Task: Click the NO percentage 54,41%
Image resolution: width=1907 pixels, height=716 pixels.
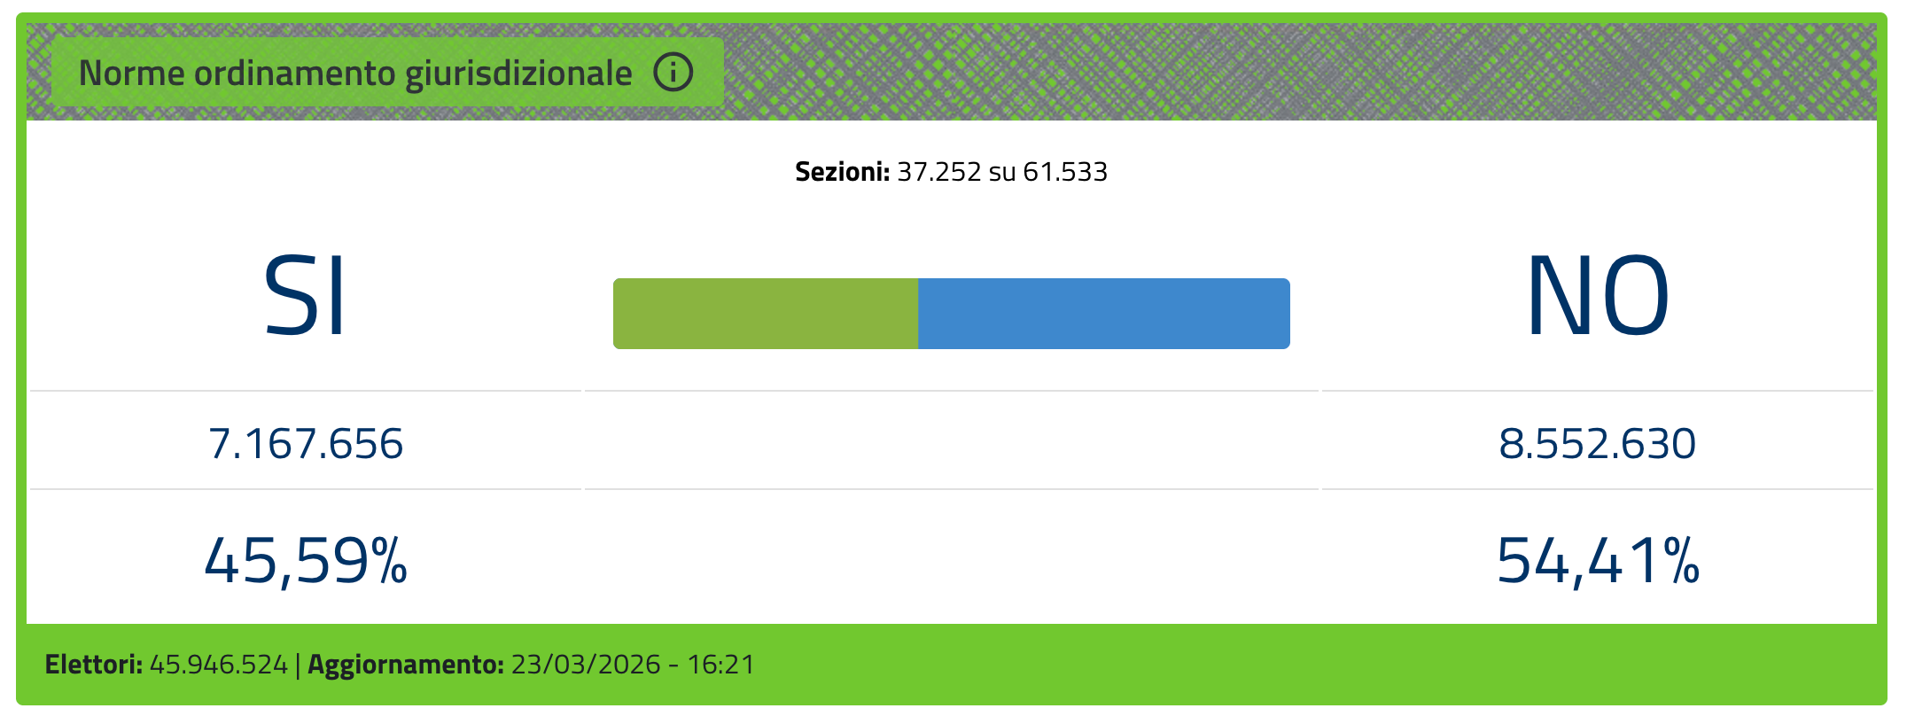Action: point(1597,560)
